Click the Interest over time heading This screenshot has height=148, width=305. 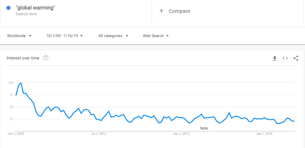23,58
